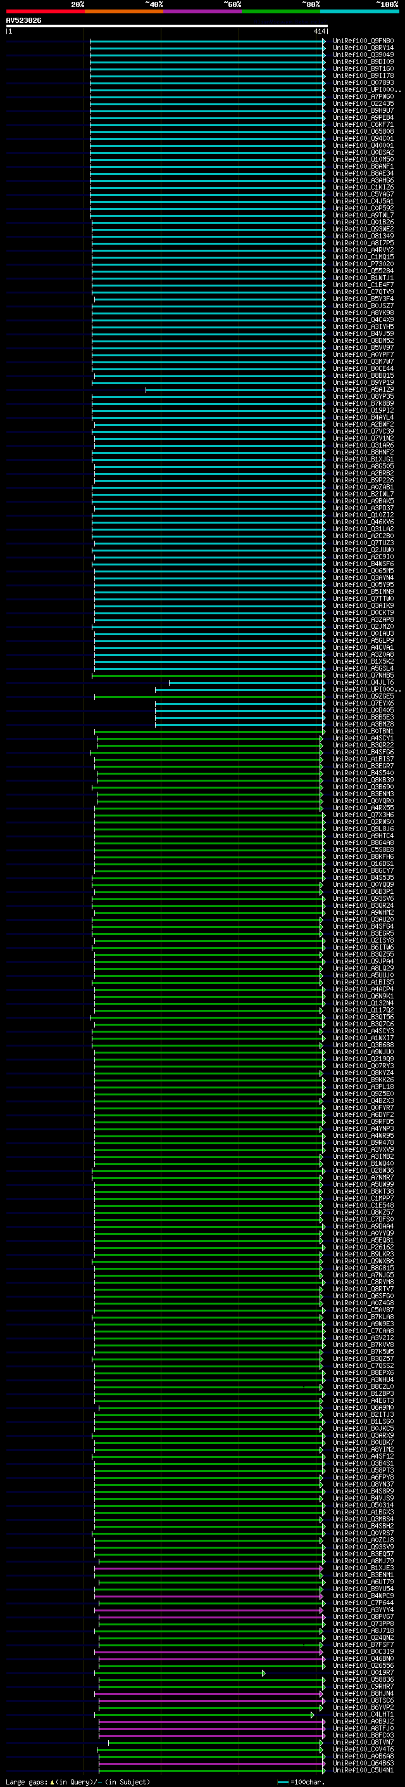405x1787 pixels.
Task: Open hit UniRef100_Q9FNB0
Action: 363,41
